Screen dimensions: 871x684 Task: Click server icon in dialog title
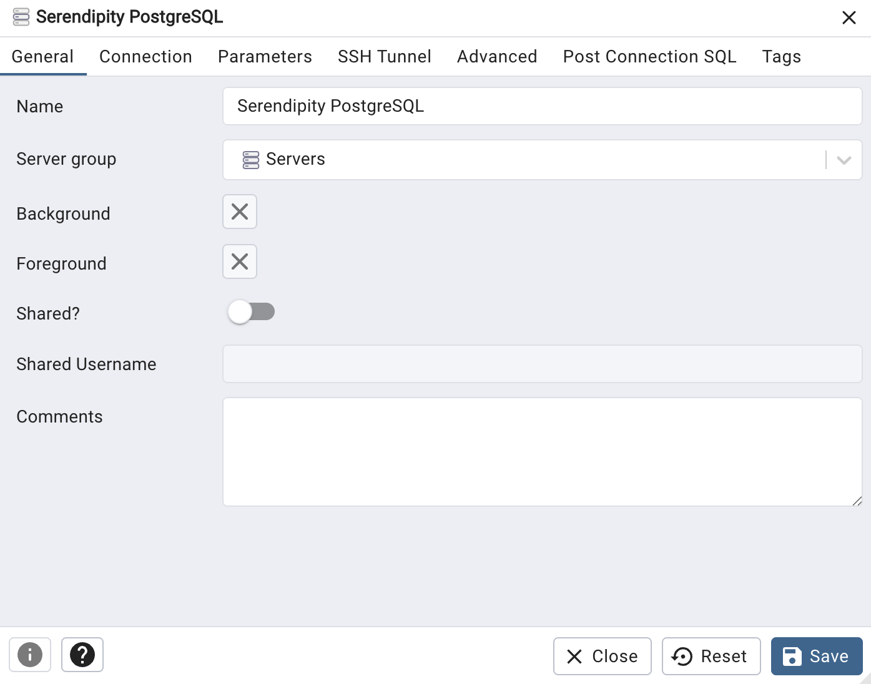click(x=21, y=17)
